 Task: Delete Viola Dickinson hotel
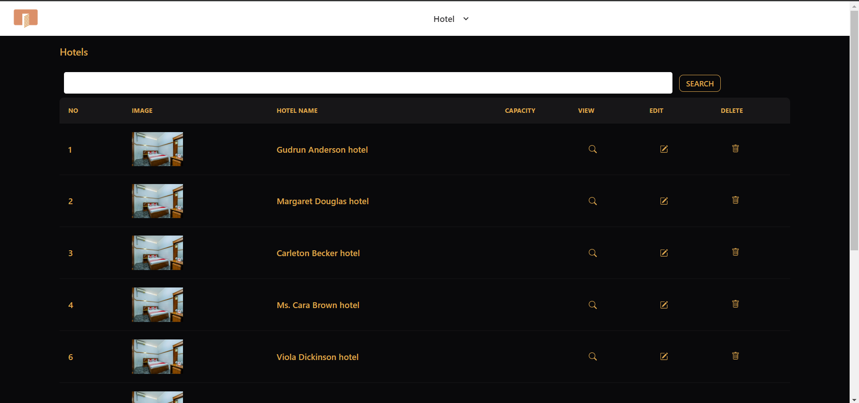click(x=735, y=356)
